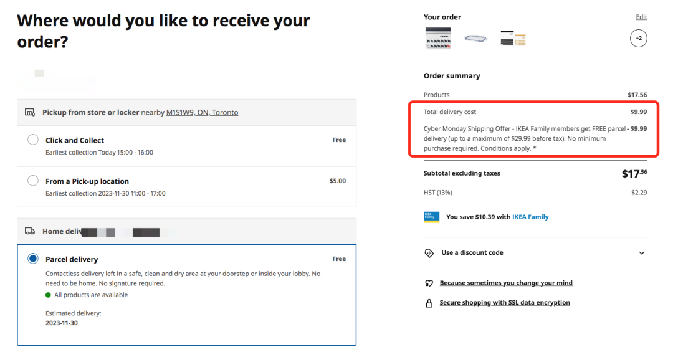Image resolution: width=673 pixels, height=352 pixels.
Task: Click the home delivery truck icon
Action: pyautogui.click(x=30, y=231)
